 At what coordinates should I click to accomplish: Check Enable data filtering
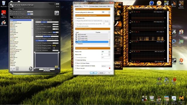pos(76,60)
